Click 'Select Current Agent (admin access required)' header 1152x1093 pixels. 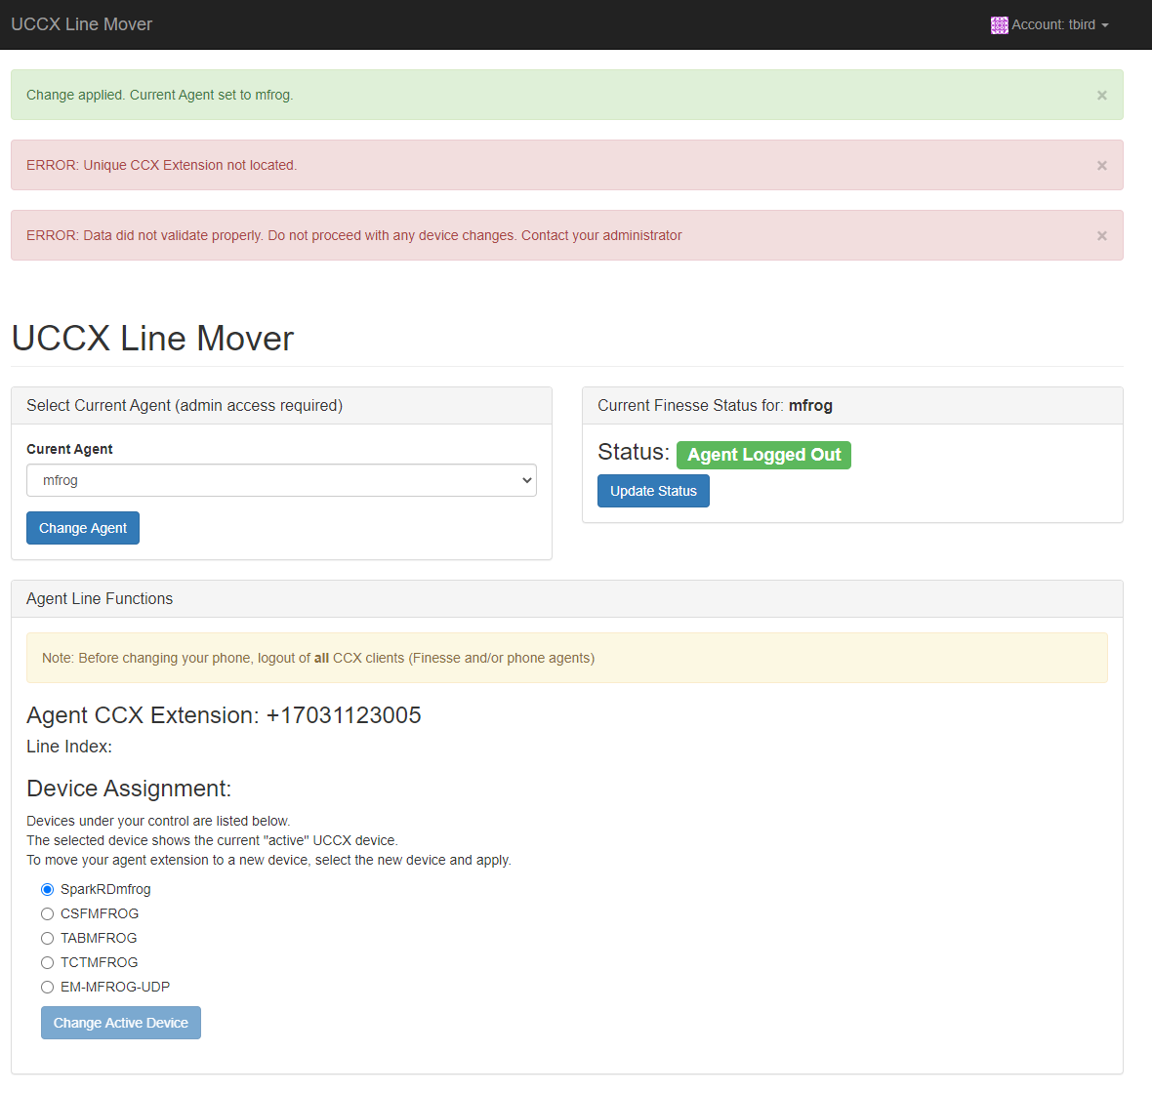281,405
